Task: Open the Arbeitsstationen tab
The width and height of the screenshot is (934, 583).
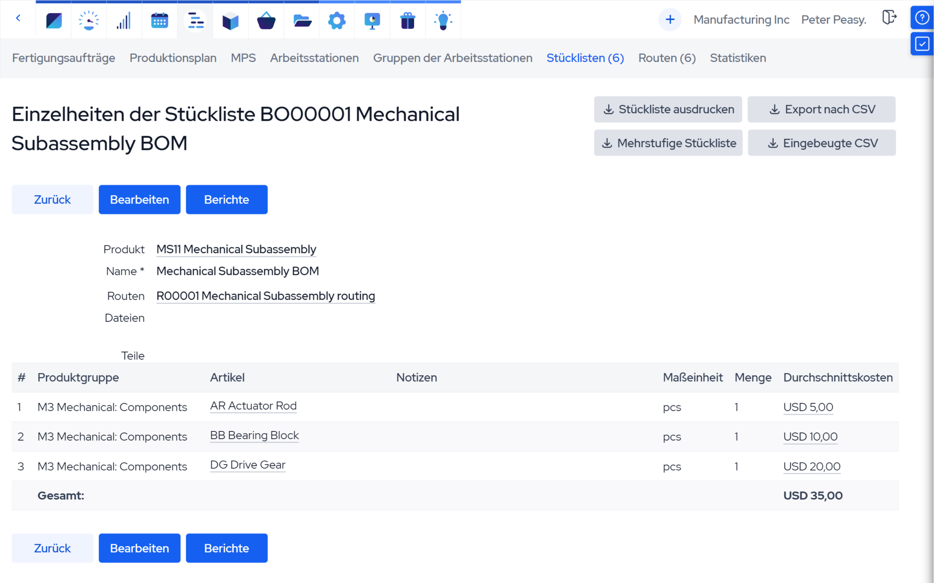Action: point(314,58)
